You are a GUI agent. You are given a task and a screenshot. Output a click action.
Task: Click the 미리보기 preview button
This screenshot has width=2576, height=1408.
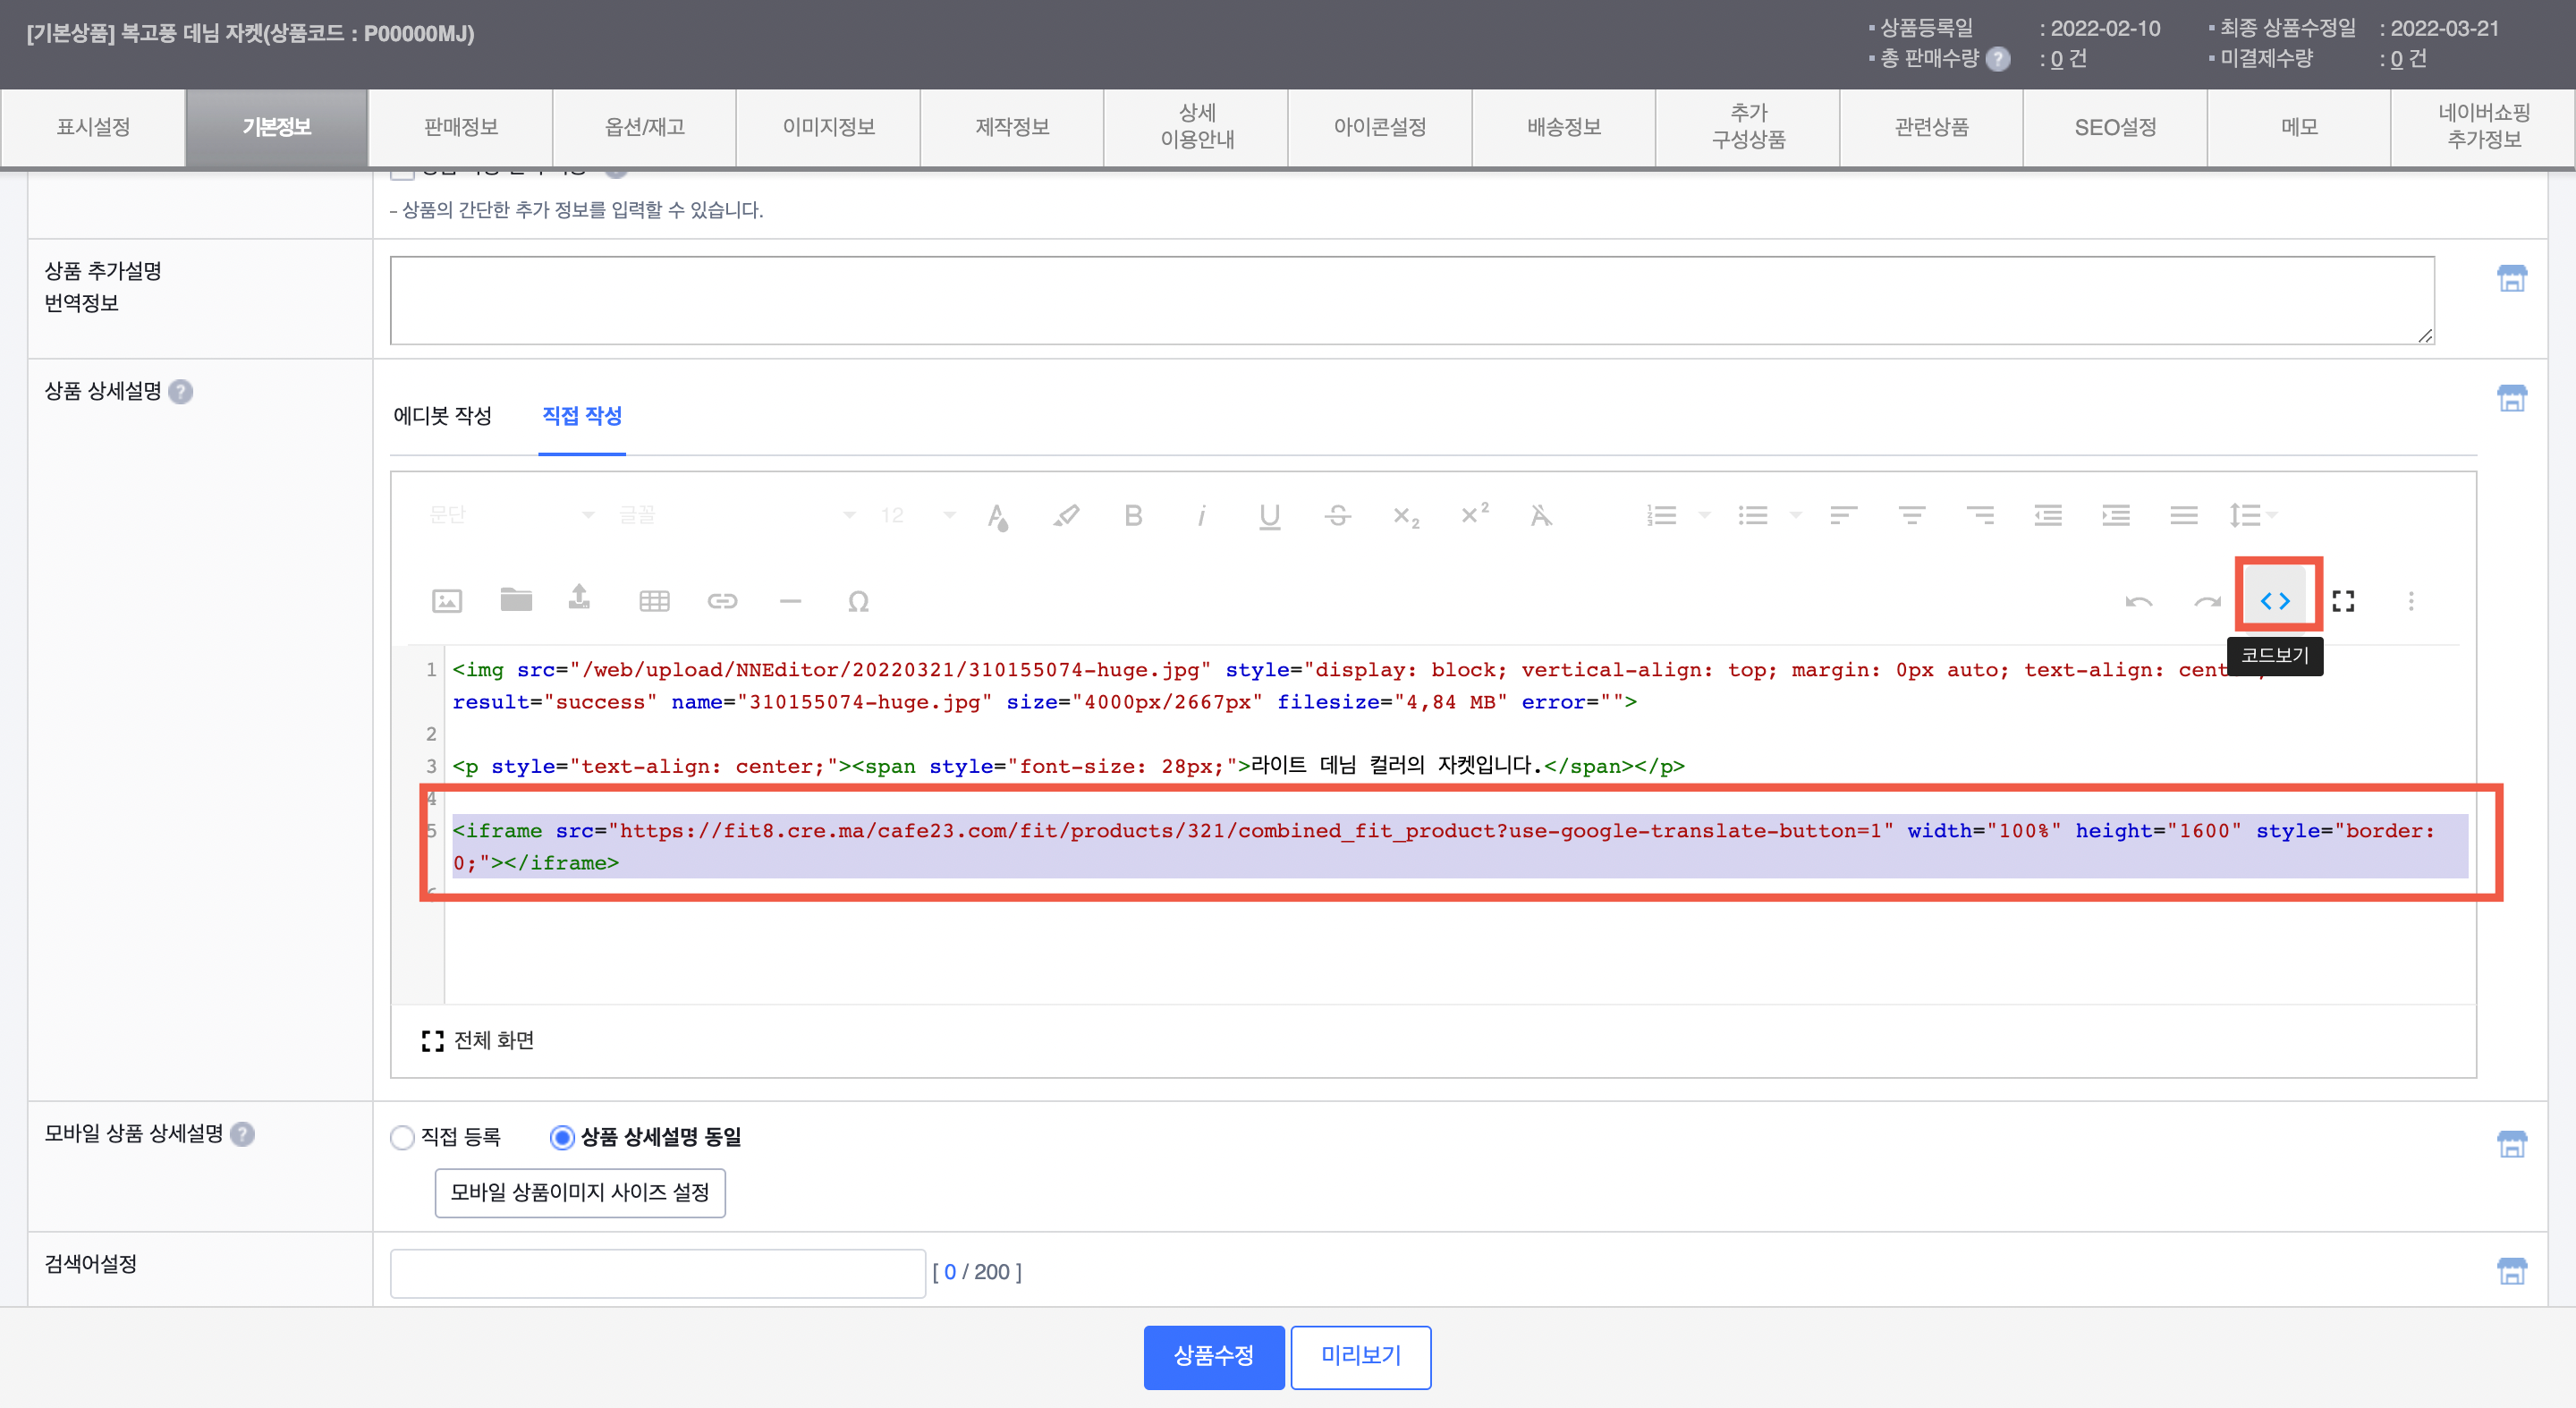pyautogui.click(x=1360, y=1356)
